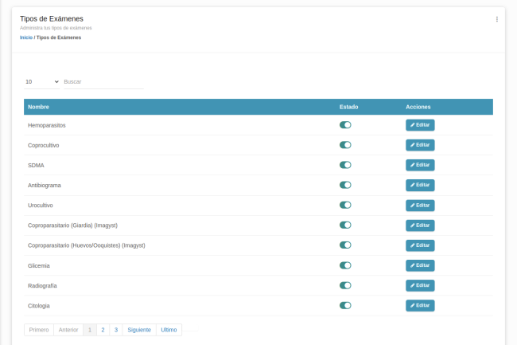Edit the Antibiograma exam type
This screenshot has width=517, height=345.
click(420, 185)
